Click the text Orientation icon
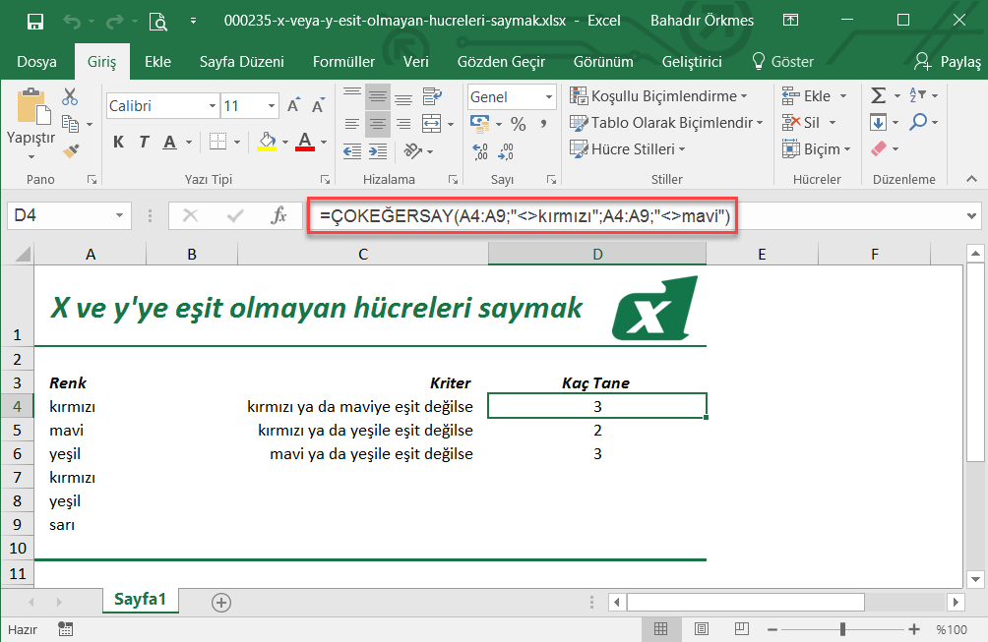The width and height of the screenshot is (988, 642). [413, 151]
